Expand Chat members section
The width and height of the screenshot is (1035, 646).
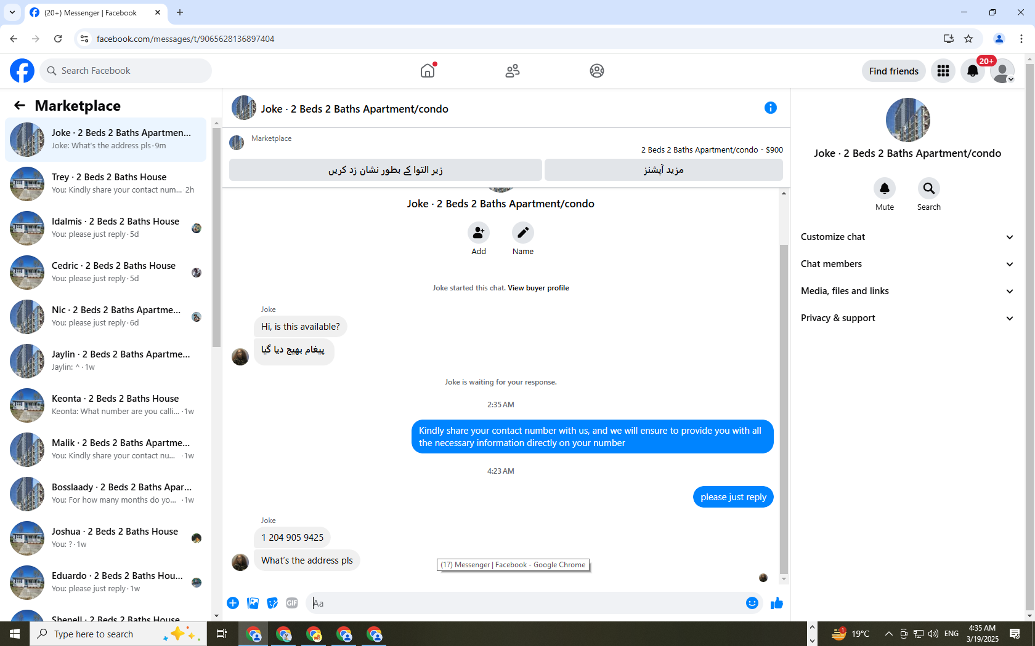[907, 264]
